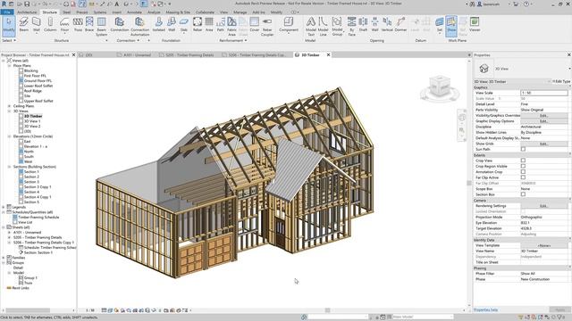Open the Properties help link
Screen dimensions: 572x321
pyautogui.click(x=485, y=310)
